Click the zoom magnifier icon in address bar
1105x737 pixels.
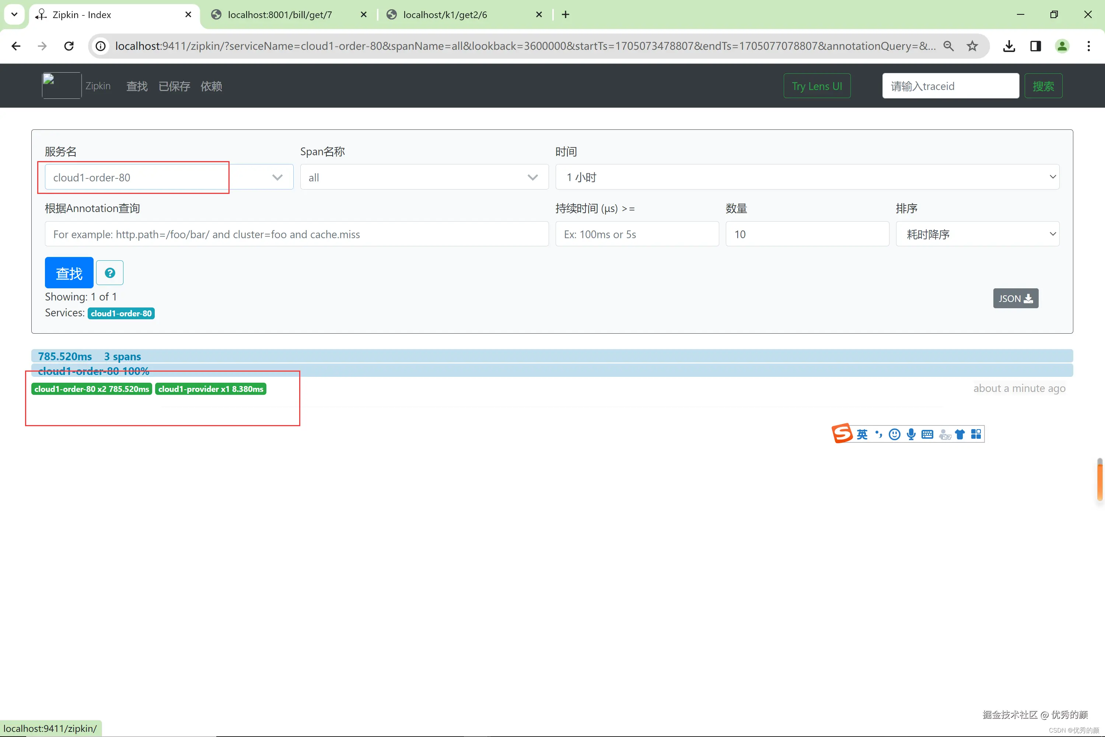tap(948, 46)
